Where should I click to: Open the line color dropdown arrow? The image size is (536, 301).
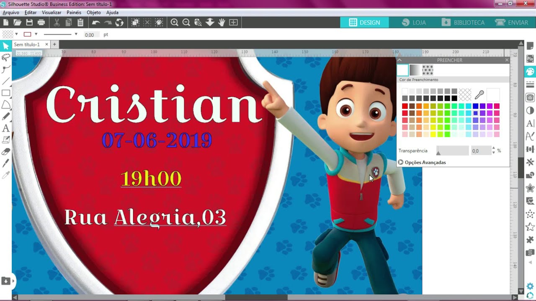point(36,34)
